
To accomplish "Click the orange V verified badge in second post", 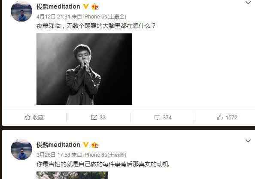I will click(86, 145).
